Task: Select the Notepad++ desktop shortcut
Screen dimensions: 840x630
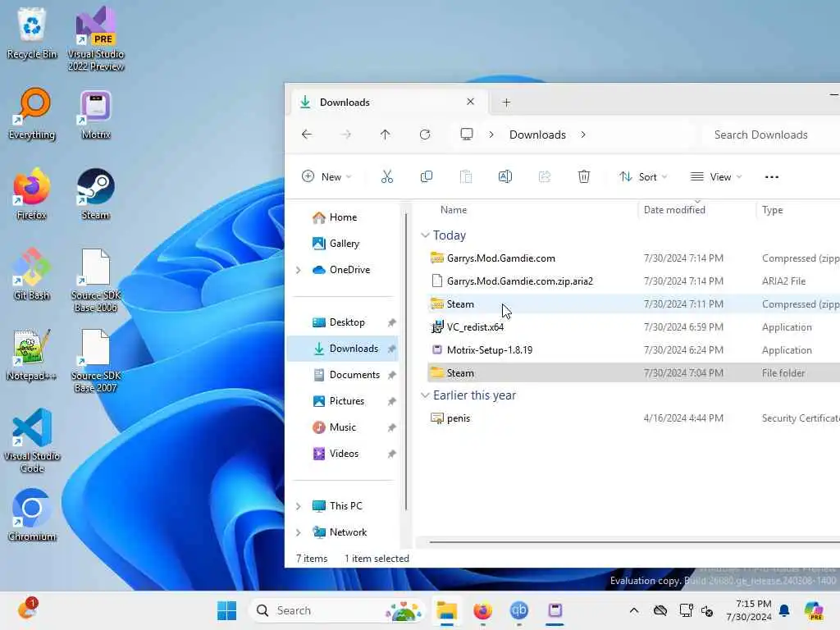Action: [32, 355]
